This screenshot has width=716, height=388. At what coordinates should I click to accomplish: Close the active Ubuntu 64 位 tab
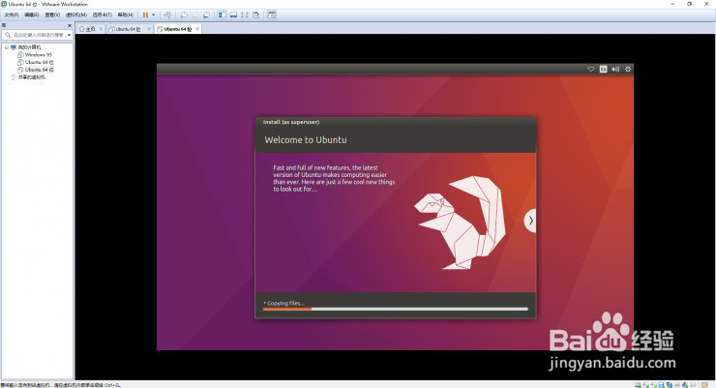[x=197, y=29]
